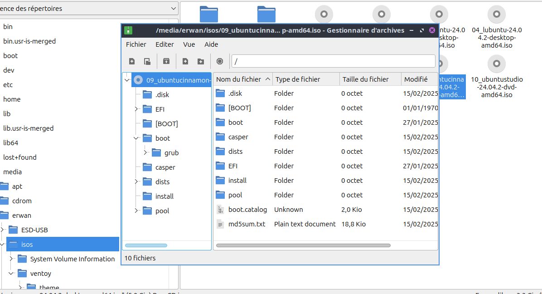
Task: Add files to the archive via toolbar
Action: (185, 61)
